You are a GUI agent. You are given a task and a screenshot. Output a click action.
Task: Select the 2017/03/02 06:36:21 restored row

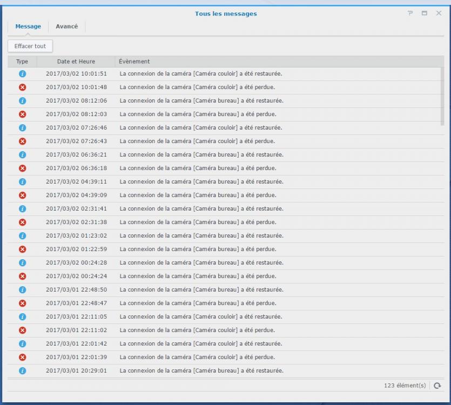[201, 154]
